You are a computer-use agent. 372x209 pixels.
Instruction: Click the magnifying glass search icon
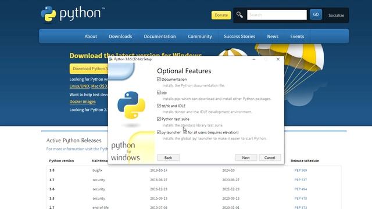point(239,15)
